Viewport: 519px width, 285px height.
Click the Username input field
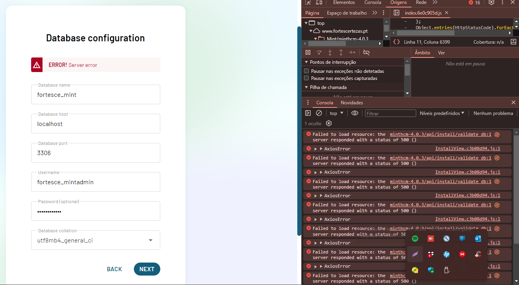coord(96,182)
